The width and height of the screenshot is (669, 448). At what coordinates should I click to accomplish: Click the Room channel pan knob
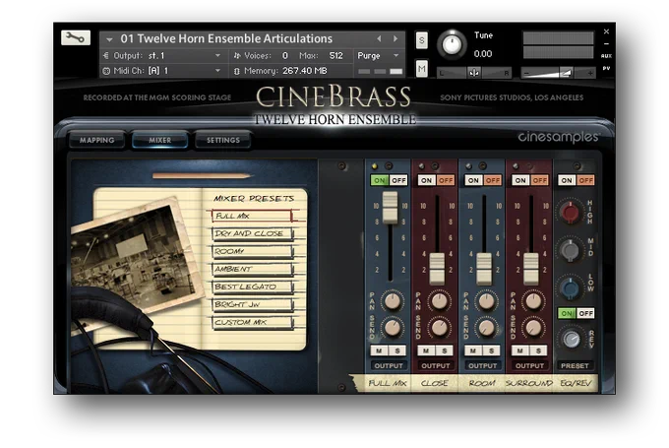[486, 300]
